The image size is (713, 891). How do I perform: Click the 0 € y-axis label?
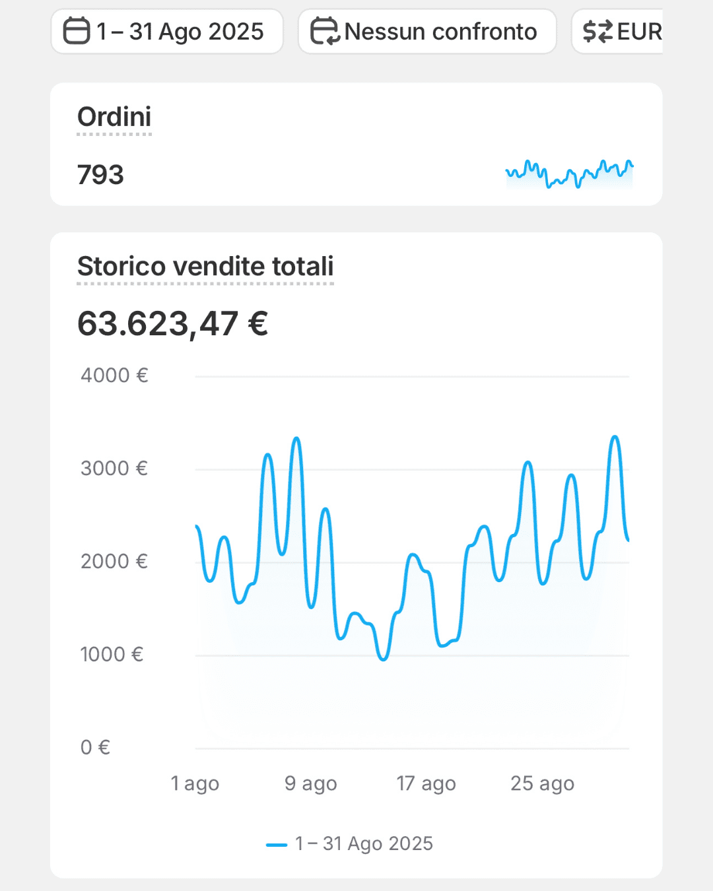(x=95, y=747)
